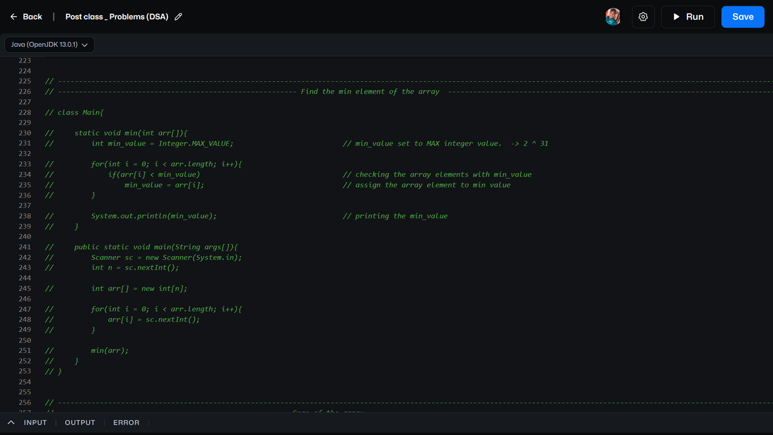Screen dimensions: 773x435
Task: Click code 'int arr[] = new int[n];'
Action: [x=139, y=288]
